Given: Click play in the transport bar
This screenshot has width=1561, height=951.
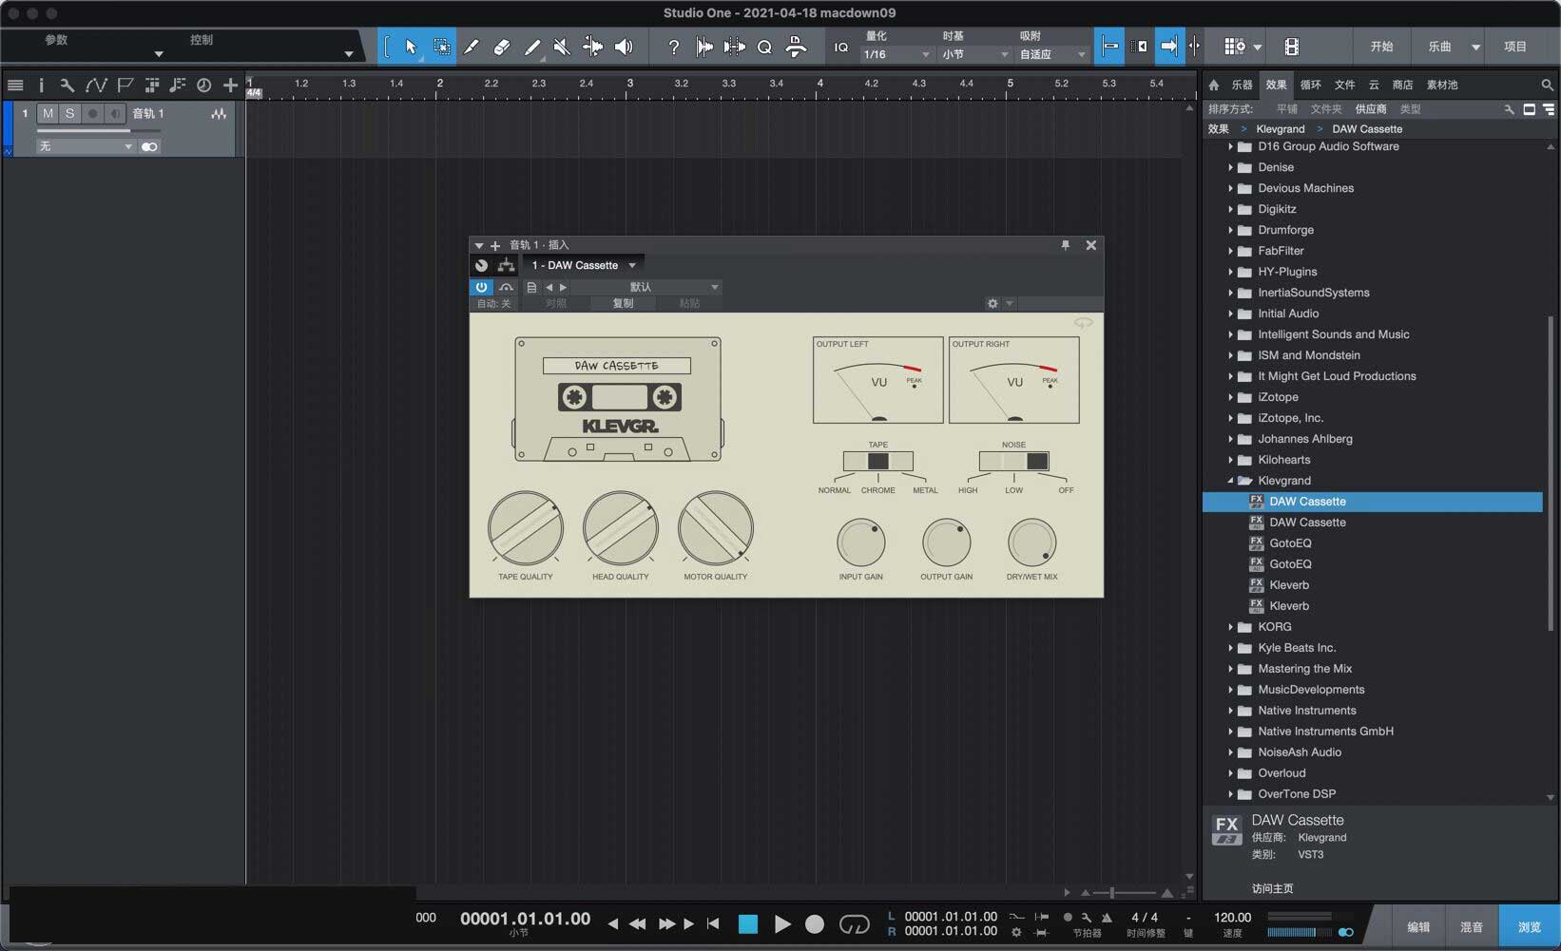Looking at the screenshot, I should click(x=782, y=924).
